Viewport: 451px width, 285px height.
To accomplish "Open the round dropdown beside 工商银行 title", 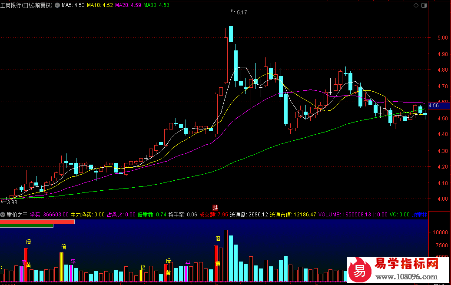I will [x=57, y=5].
